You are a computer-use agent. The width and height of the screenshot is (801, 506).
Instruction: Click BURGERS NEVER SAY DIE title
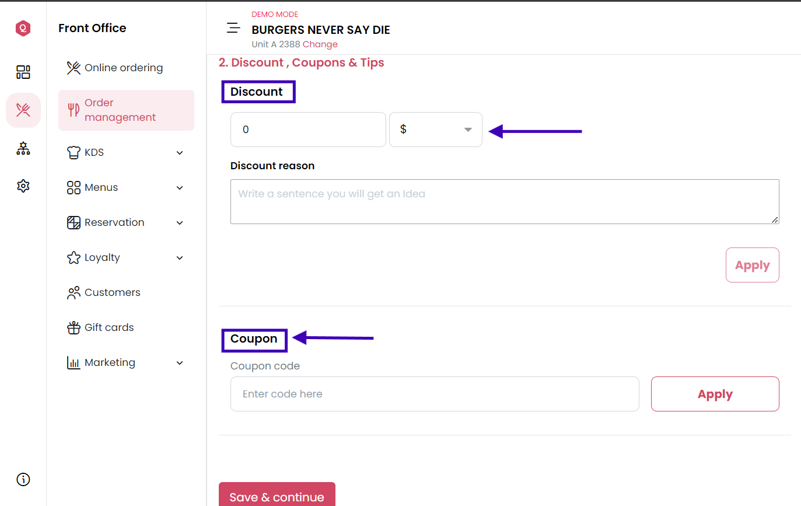pyautogui.click(x=321, y=30)
